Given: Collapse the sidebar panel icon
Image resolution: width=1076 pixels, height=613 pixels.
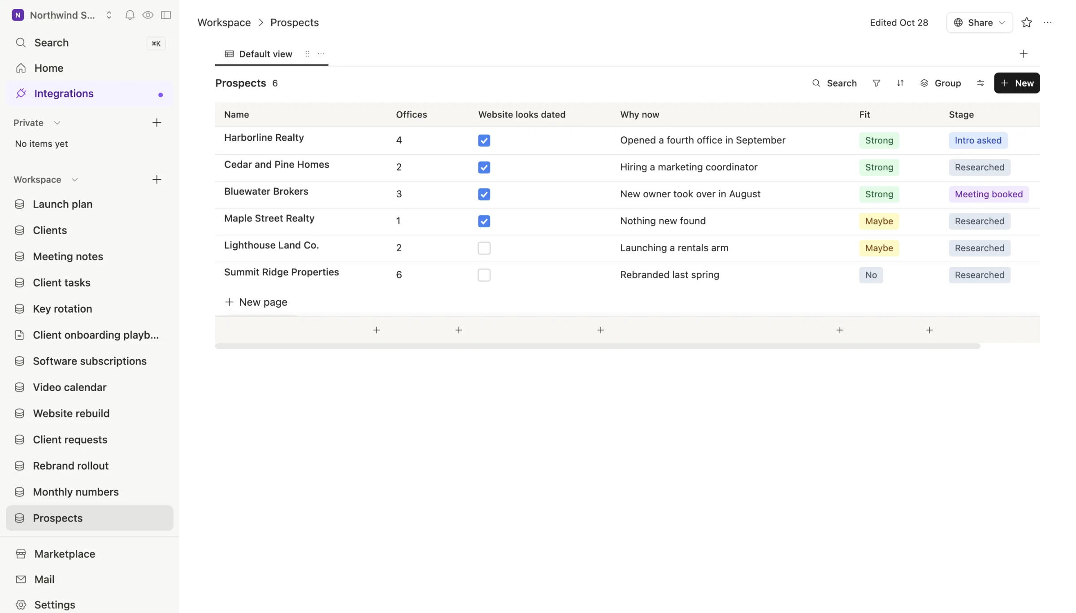Looking at the screenshot, I should [x=166, y=15].
